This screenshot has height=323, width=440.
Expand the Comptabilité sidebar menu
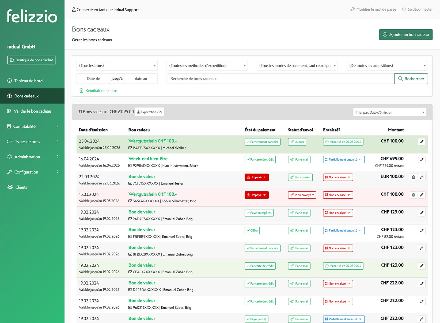[32, 126]
